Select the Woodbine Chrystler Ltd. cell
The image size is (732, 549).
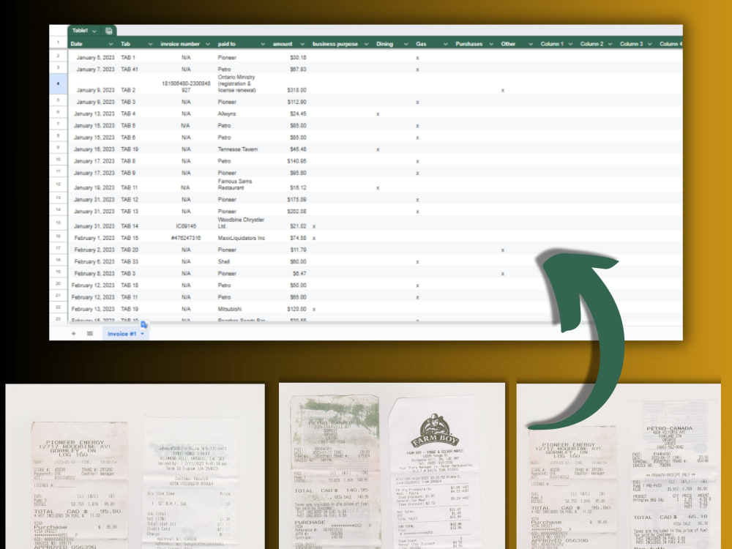pyautogui.click(x=241, y=223)
